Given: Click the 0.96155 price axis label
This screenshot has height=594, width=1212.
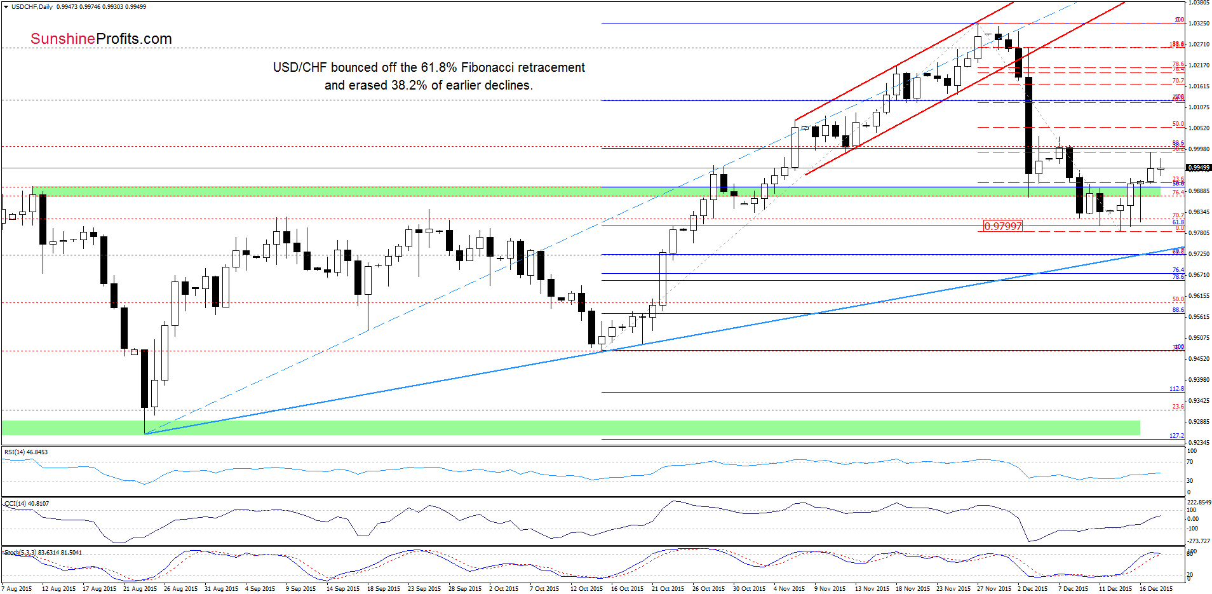Looking at the screenshot, I should tap(1199, 295).
